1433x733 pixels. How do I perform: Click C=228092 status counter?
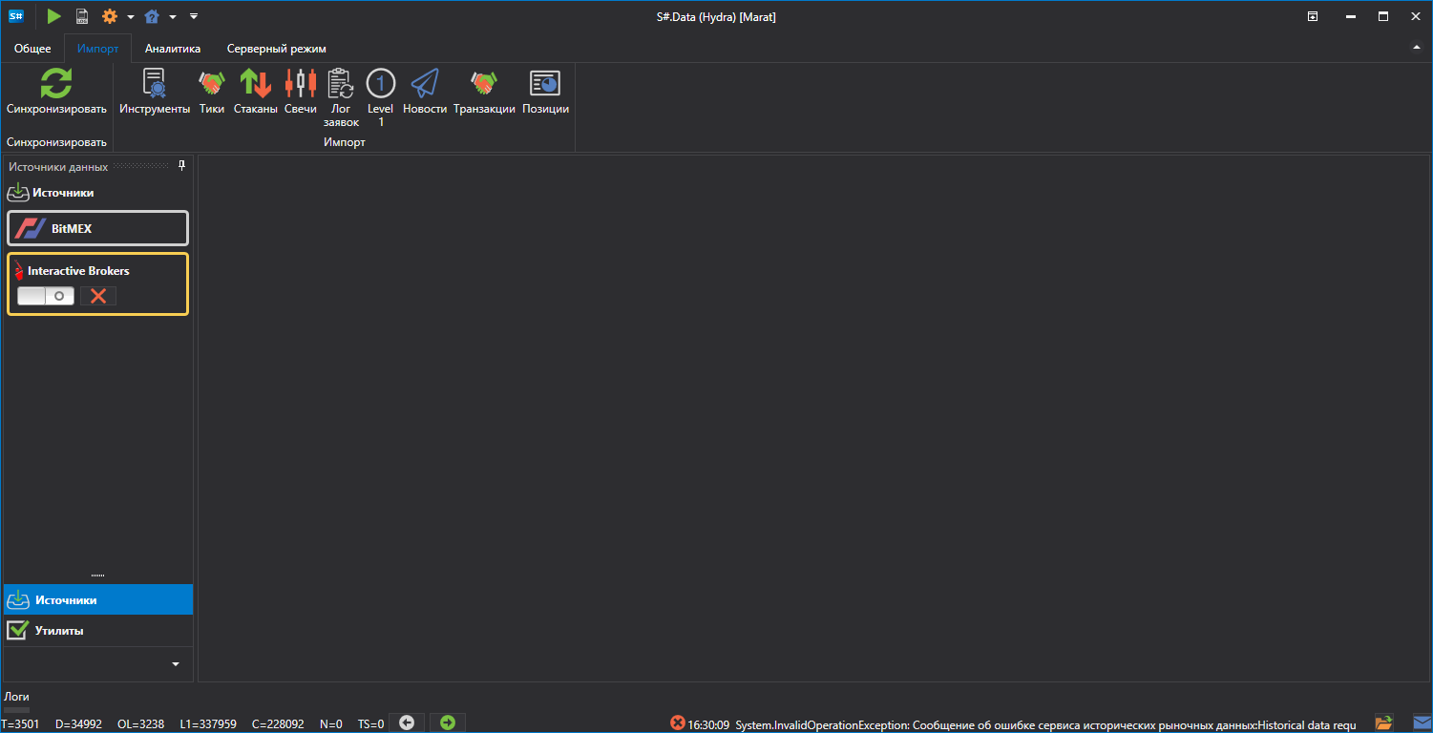pyautogui.click(x=278, y=724)
